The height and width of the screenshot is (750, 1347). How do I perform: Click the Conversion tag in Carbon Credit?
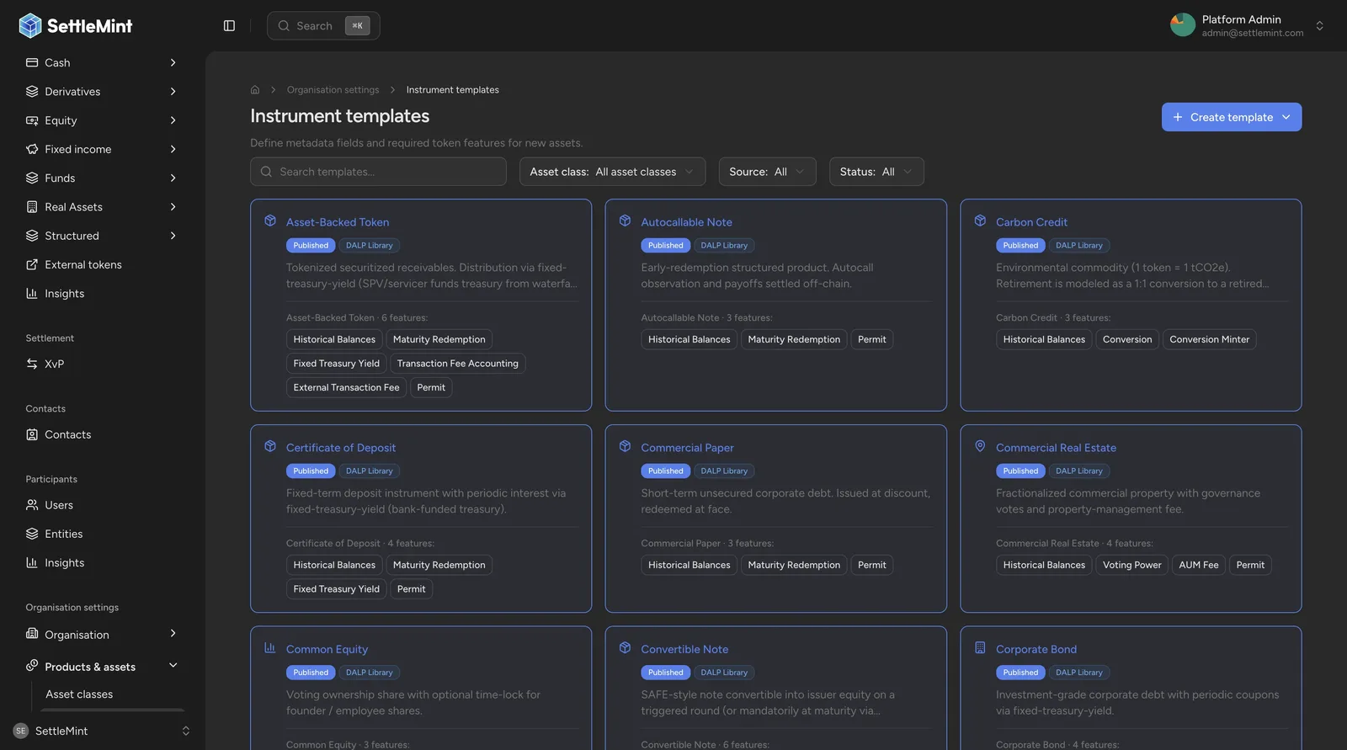pos(1126,339)
